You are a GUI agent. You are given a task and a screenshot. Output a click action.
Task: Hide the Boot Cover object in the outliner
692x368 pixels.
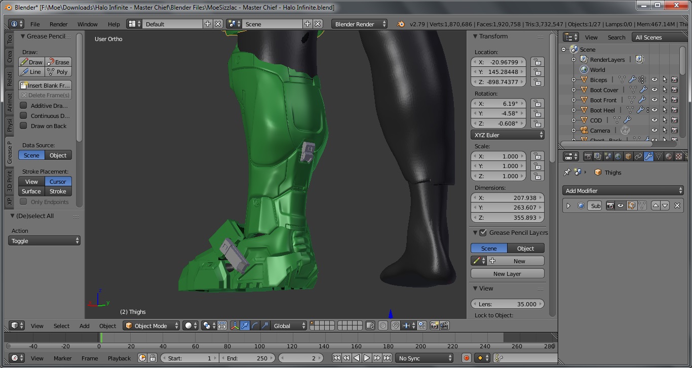coord(654,90)
